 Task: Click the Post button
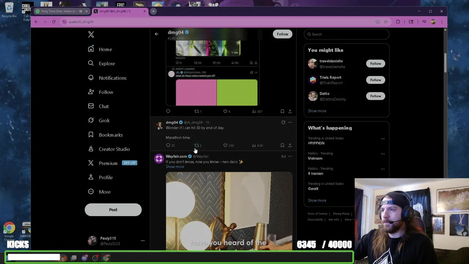113,210
